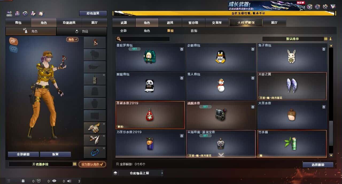Select the orange character mode icon
This screenshot has width=342, height=184.
14,41
